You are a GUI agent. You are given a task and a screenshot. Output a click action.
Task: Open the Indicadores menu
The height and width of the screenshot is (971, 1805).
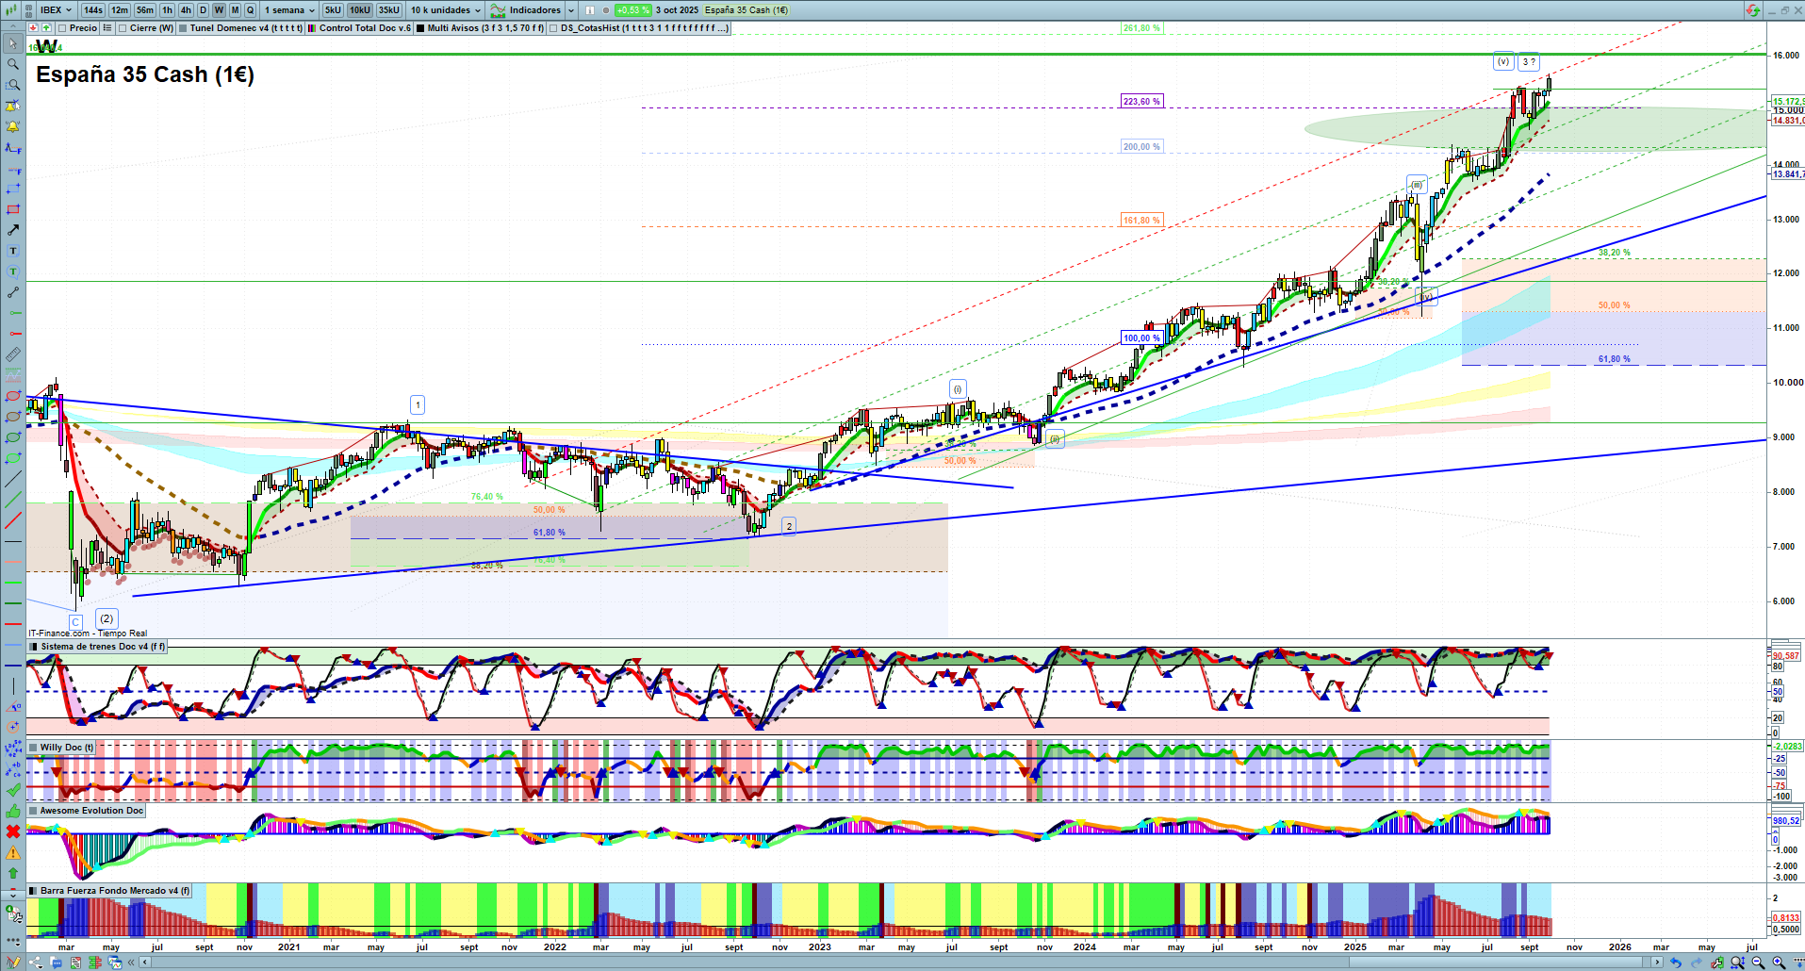coord(526,10)
